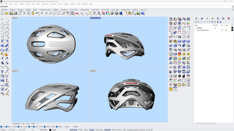Open a file using the folder icon

coord(7,13)
